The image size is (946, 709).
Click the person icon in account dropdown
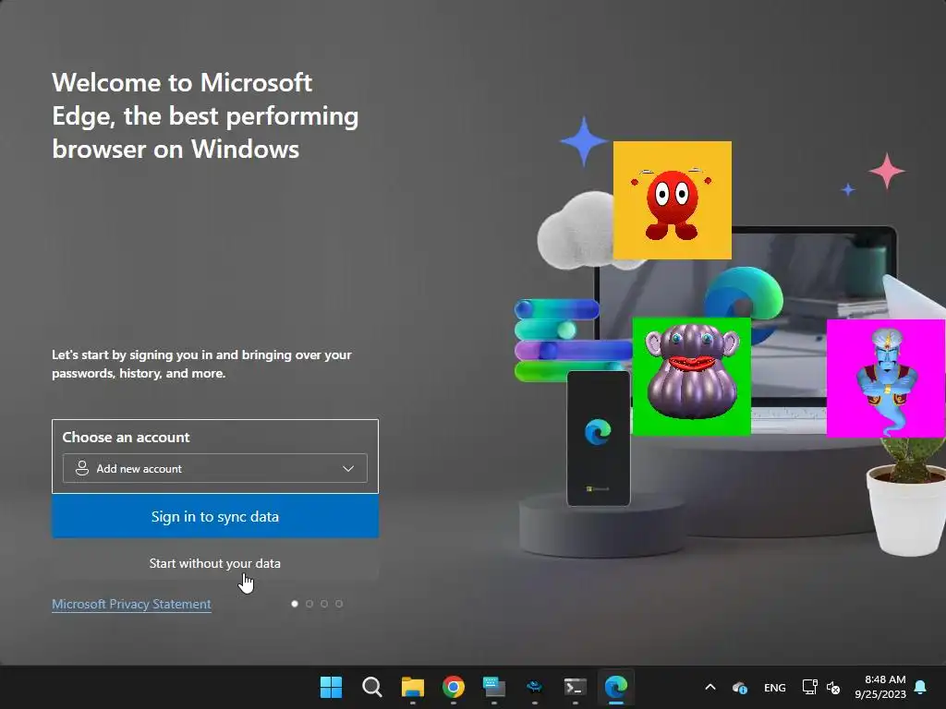click(82, 468)
